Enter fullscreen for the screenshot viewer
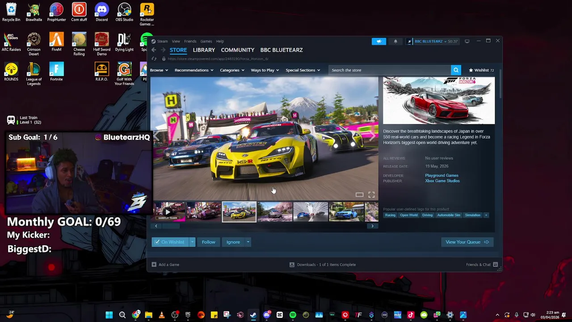This screenshot has width=572, height=322. (x=371, y=195)
